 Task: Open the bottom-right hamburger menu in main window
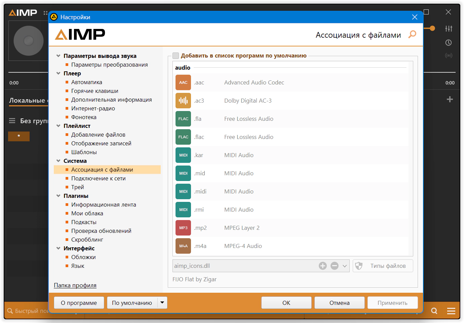point(451,311)
